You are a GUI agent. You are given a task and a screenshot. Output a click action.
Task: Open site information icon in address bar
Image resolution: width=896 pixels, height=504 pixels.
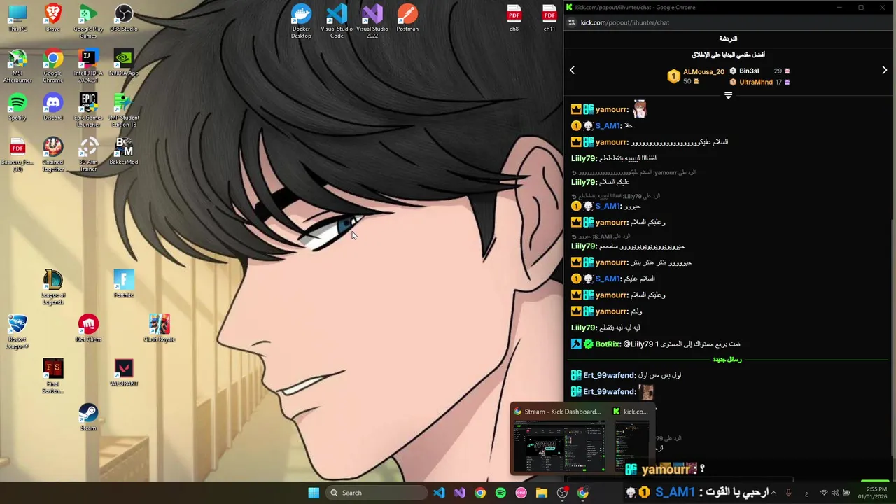[x=571, y=22]
